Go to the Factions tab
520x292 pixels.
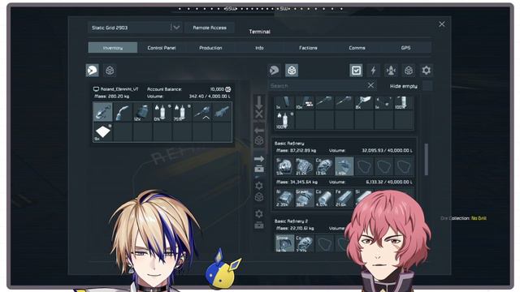click(308, 48)
